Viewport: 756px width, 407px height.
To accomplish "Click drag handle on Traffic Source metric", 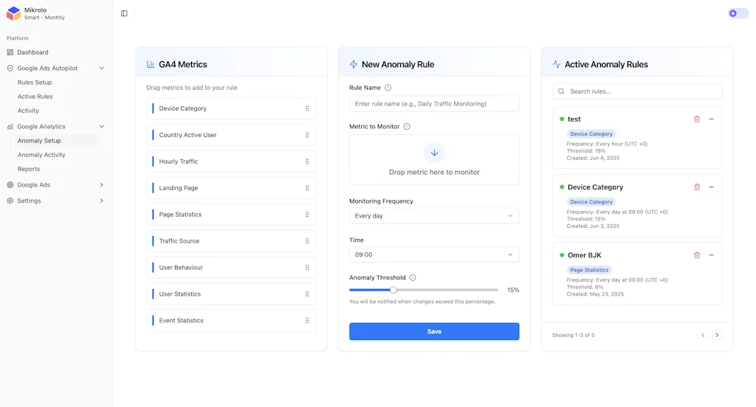I will (x=307, y=241).
